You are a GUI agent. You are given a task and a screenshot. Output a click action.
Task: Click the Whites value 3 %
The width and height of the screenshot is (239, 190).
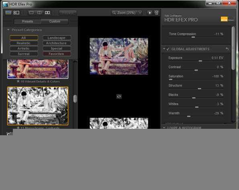220,104
